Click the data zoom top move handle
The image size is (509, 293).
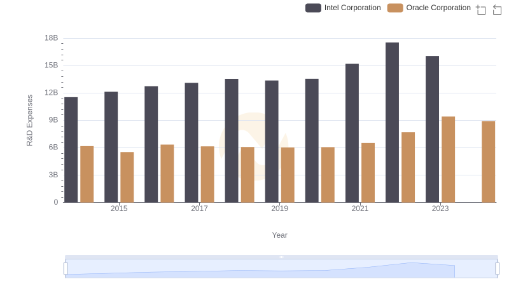pyautogui.click(x=281, y=257)
